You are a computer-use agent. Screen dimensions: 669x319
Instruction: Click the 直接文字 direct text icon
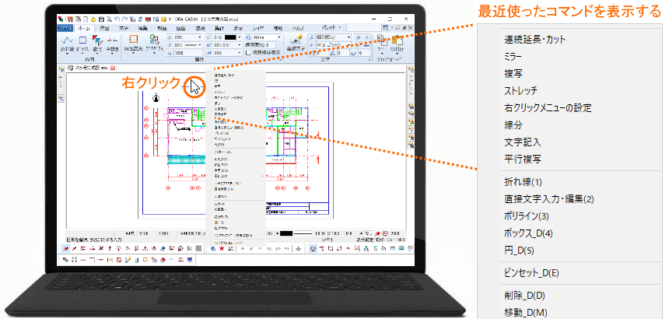(293, 43)
